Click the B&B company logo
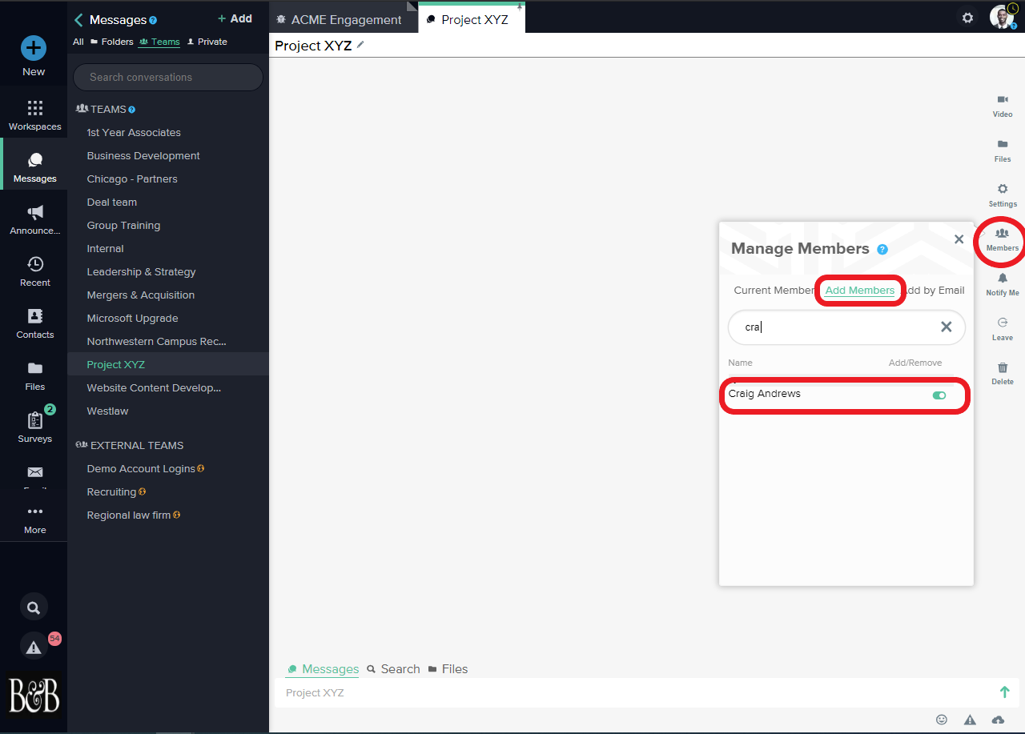Image resolution: width=1025 pixels, height=734 pixels. [34, 695]
